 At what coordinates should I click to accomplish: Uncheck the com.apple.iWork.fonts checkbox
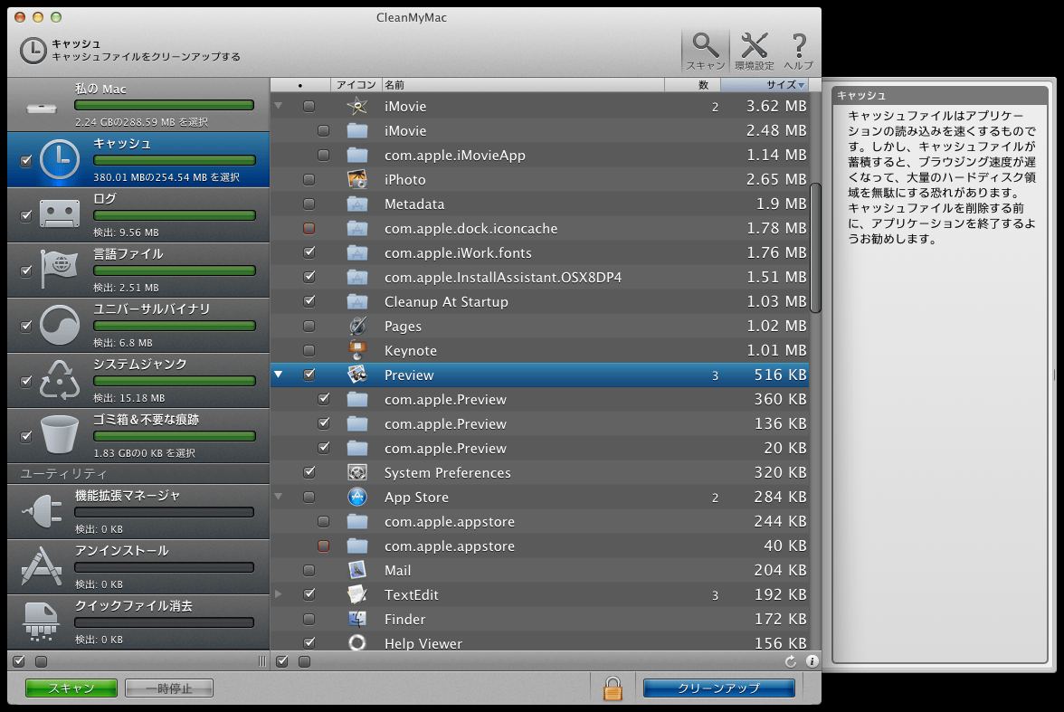click(309, 252)
